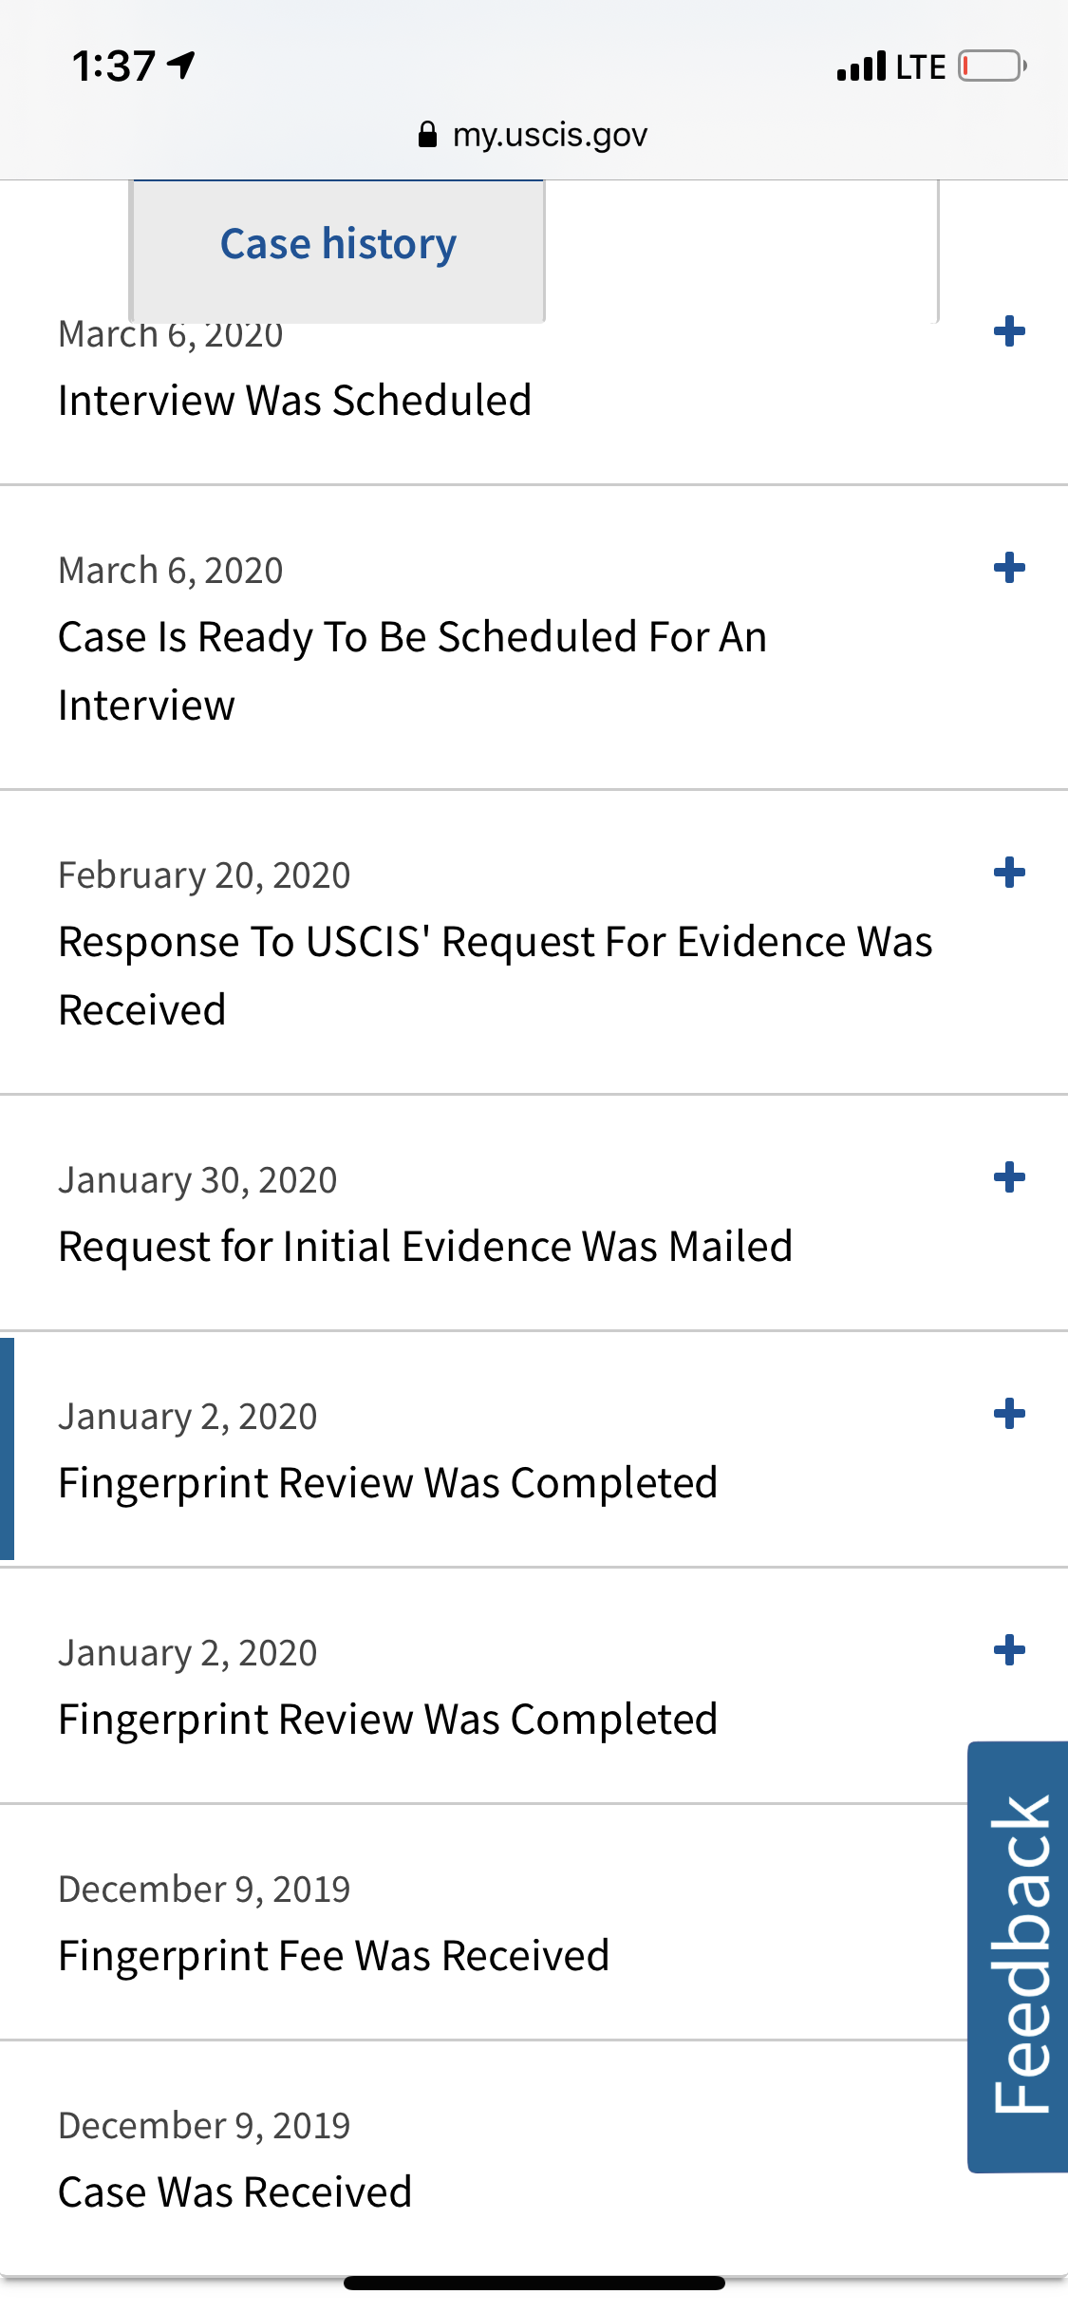
Task: Tap the lock icon in address bar
Action: click(x=427, y=135)
